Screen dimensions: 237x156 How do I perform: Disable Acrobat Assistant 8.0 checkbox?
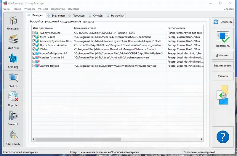tap(34, 57)
